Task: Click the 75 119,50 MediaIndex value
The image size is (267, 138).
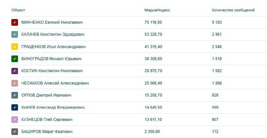Action: tap(153, 22)
